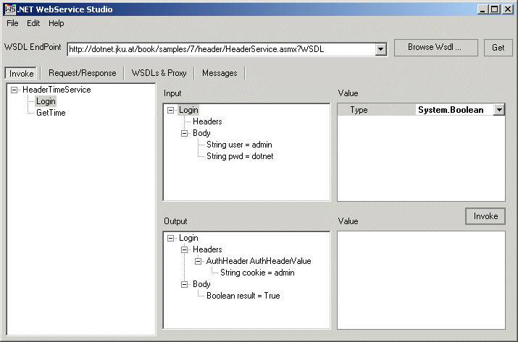Select 'String cookie = admin' row
This screenshot has height=342, width=518.
[257, 273]
